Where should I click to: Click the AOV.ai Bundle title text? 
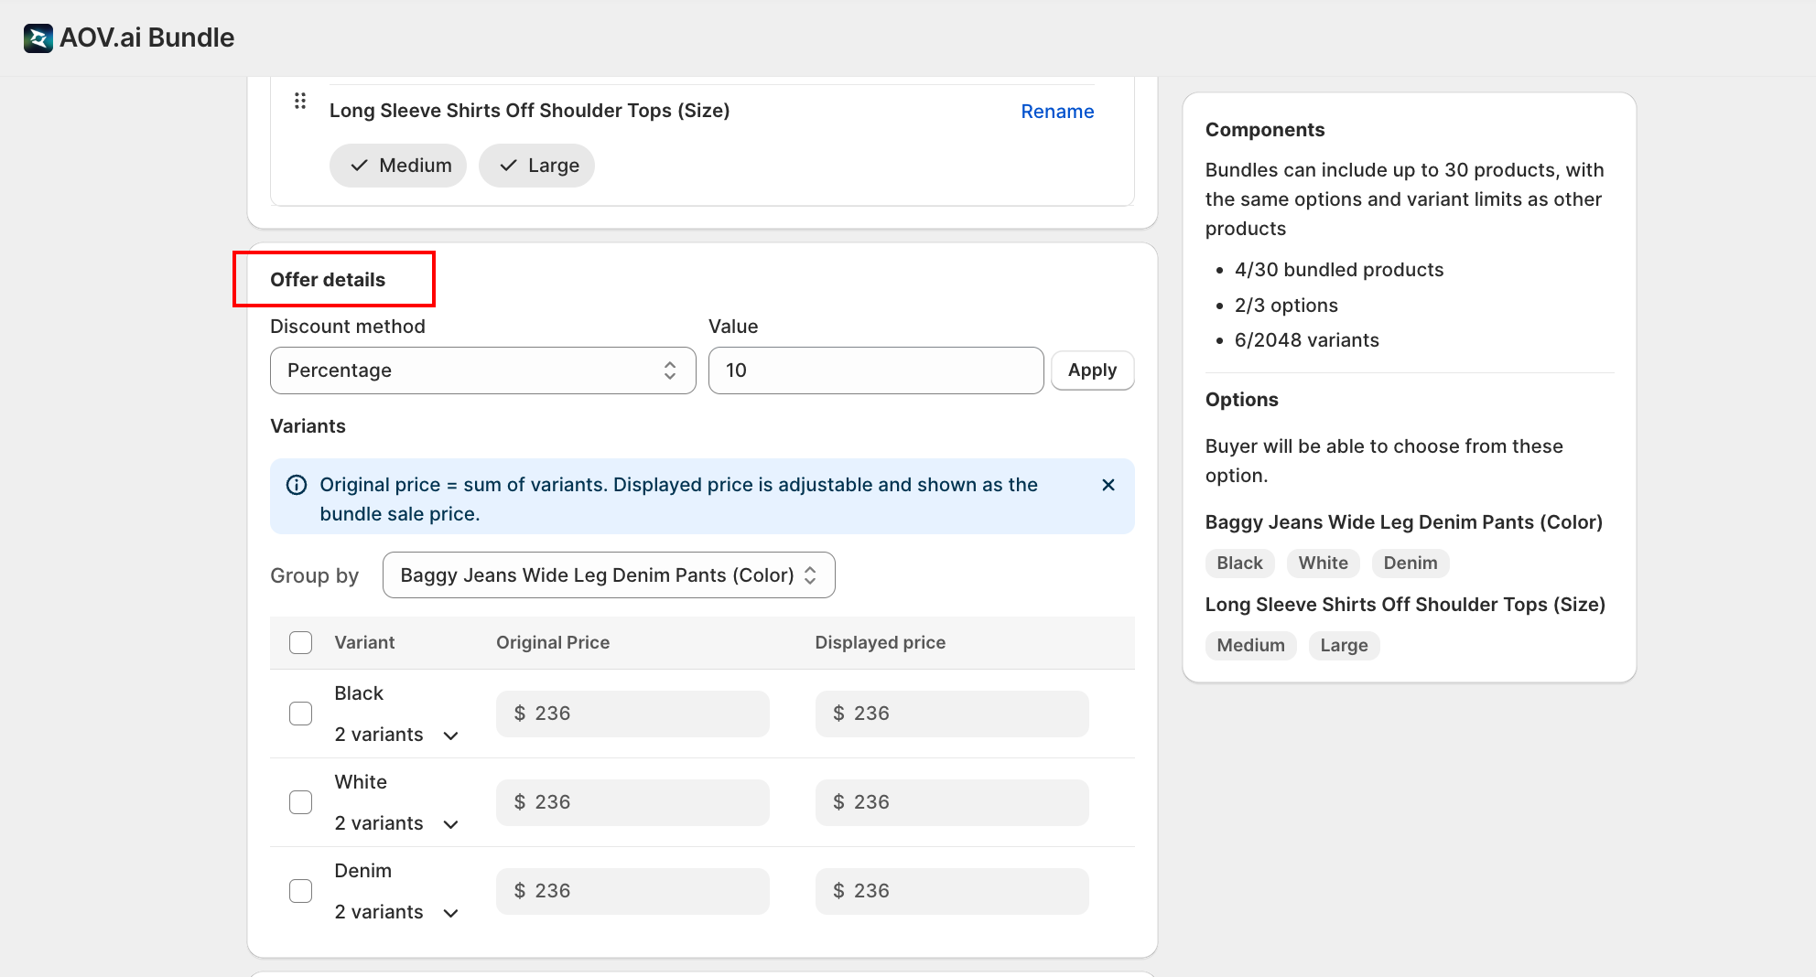tap(147, 38)
